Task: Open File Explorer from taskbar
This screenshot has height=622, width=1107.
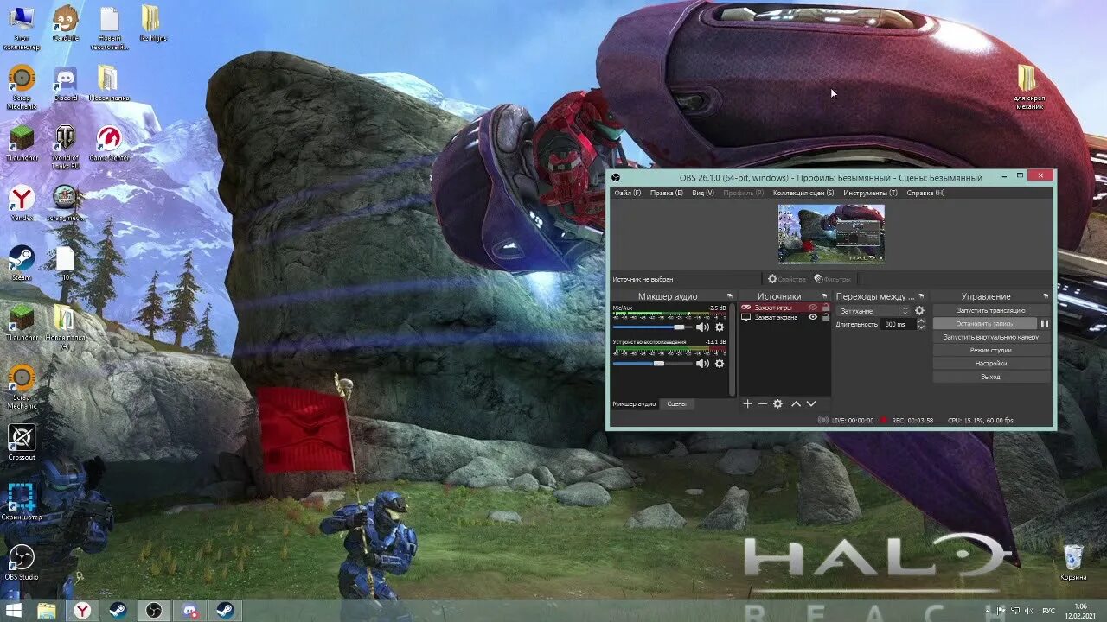Action: (47, 611)
